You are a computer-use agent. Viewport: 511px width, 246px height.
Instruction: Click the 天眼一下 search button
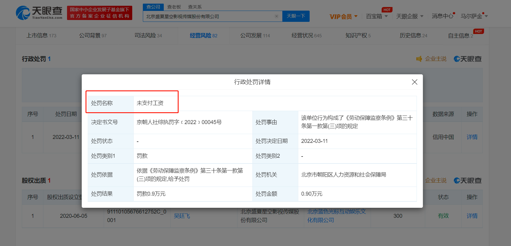pos(296,16)
